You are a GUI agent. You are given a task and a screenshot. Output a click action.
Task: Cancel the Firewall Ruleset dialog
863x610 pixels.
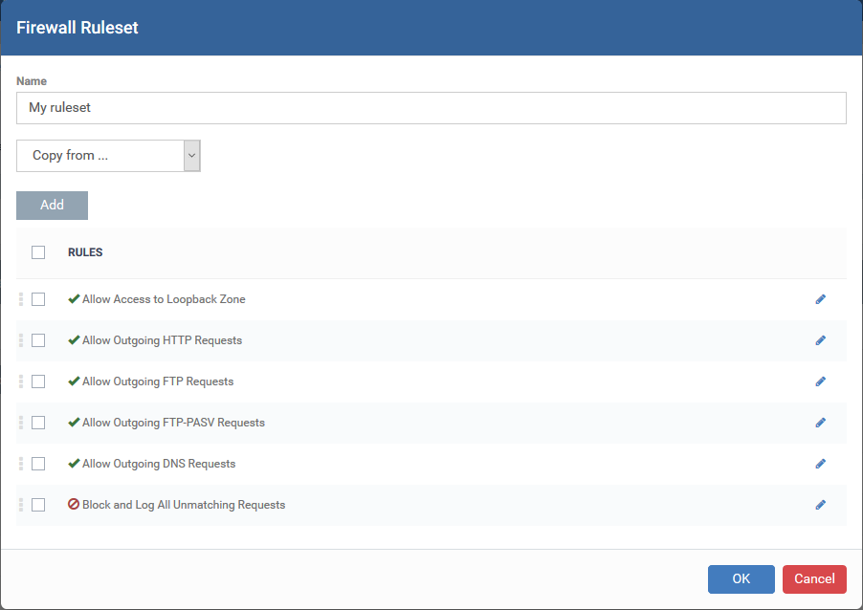pos(814,579)
